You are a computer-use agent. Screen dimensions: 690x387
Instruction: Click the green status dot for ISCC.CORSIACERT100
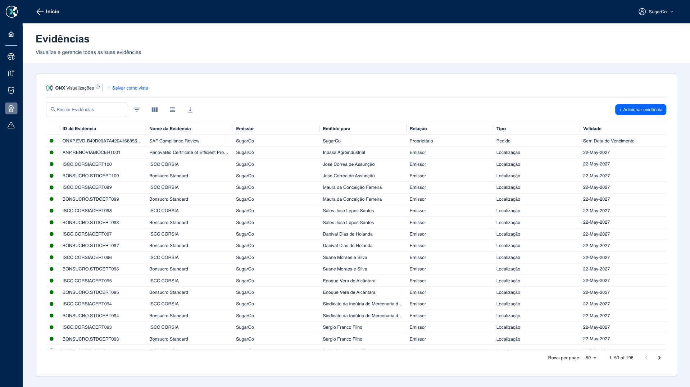51,164
